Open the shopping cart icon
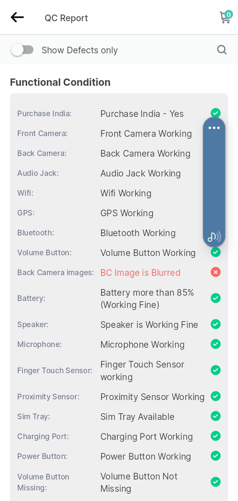The width and height of the screenshot is (238, 501). (226, 17)
